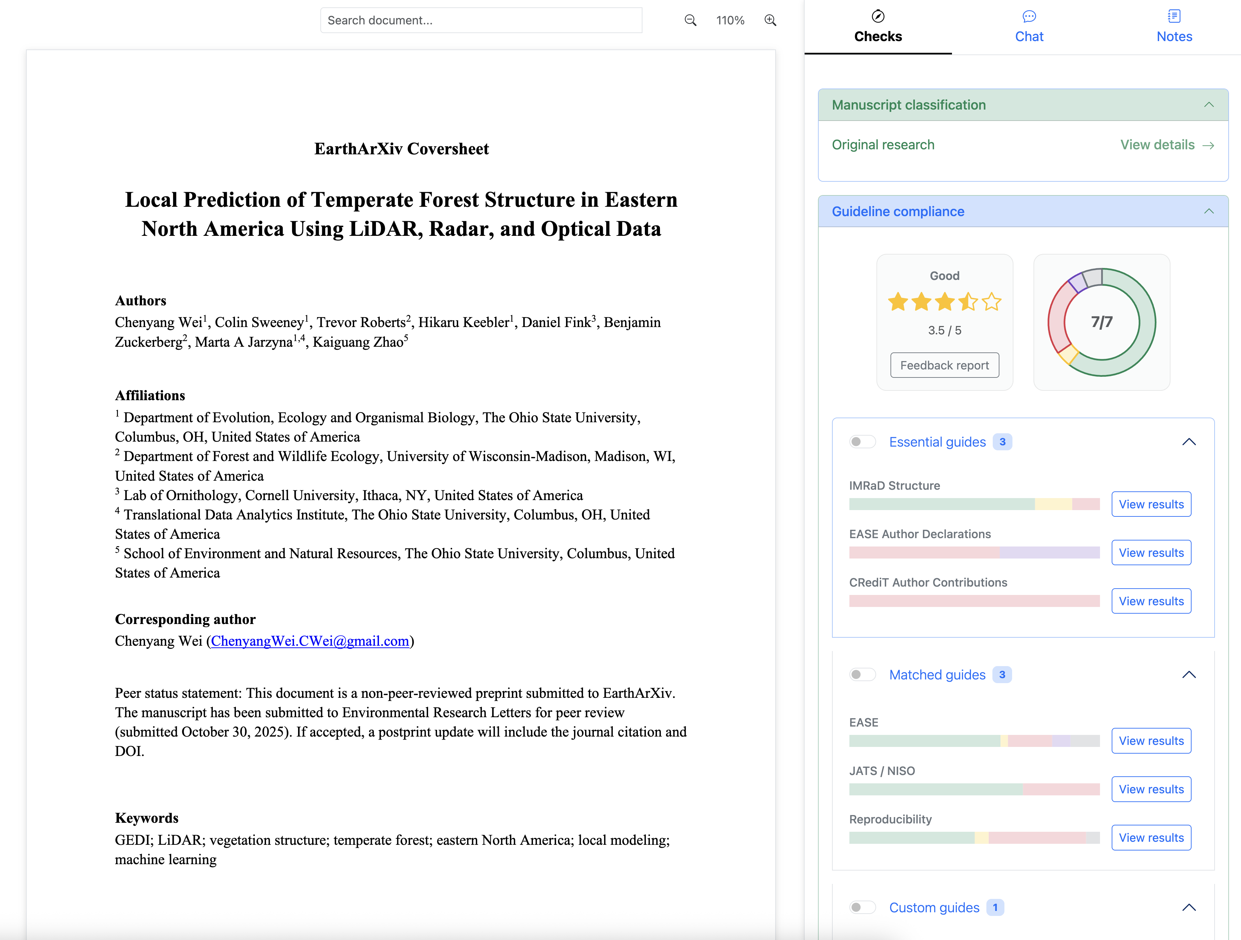This screenshot has width=1241, height=940.
Task: Collapse the Manuscript classification section
Action: [x=1209, y=105]
